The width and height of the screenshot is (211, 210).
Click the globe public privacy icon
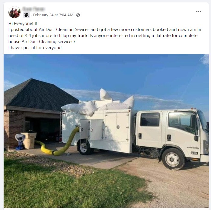(78, 15)
